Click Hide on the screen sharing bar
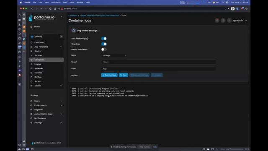 [x=155, y=147]
